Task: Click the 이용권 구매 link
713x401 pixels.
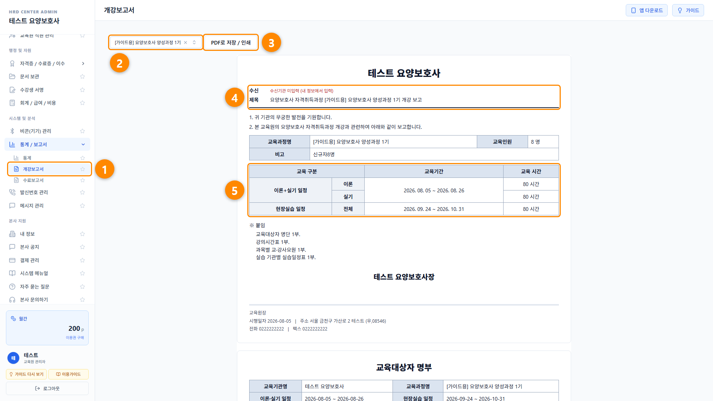Action: coord(75,338)
